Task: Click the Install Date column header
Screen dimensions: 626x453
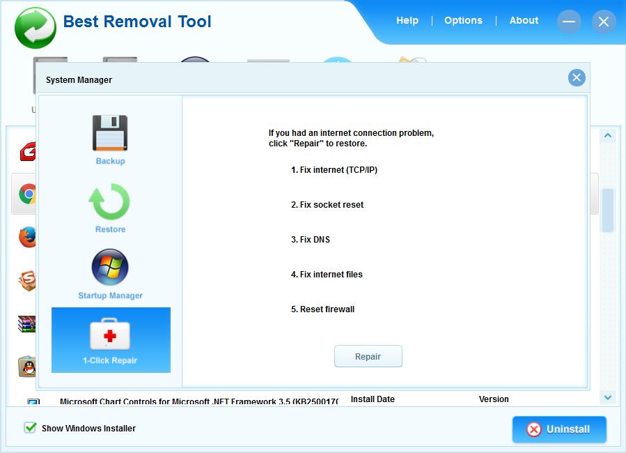Action: (373, 399)
